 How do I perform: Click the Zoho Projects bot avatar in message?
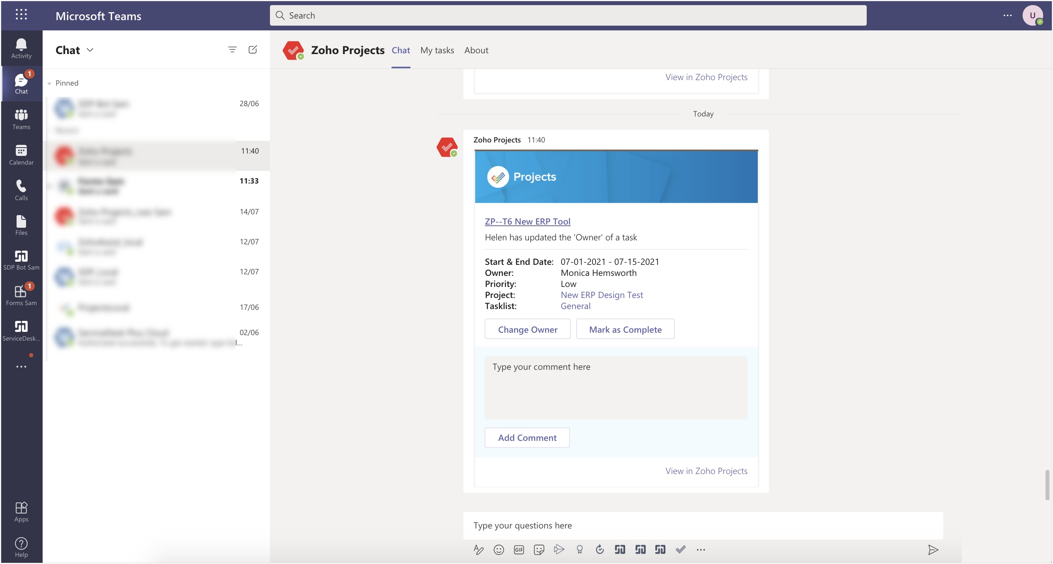click(x=447, y=147)
